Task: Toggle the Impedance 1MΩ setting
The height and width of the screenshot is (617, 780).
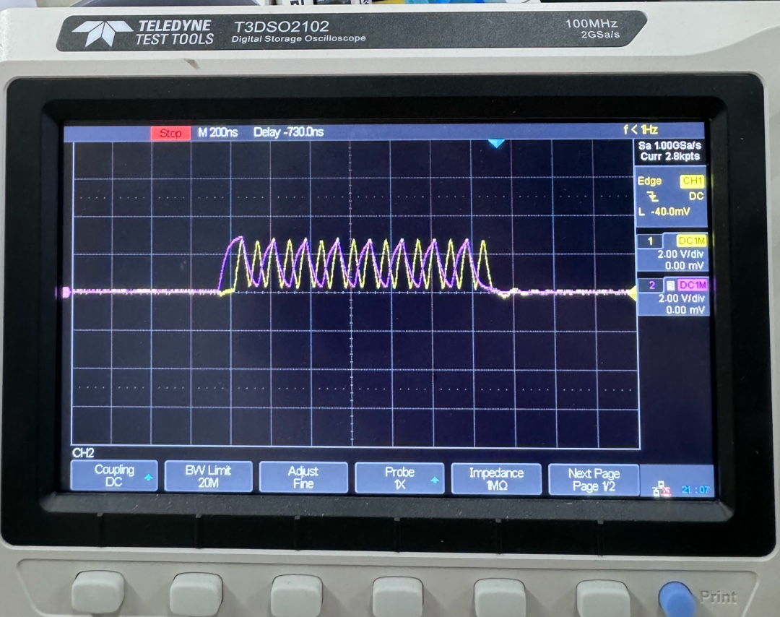Action: [496, 478]
